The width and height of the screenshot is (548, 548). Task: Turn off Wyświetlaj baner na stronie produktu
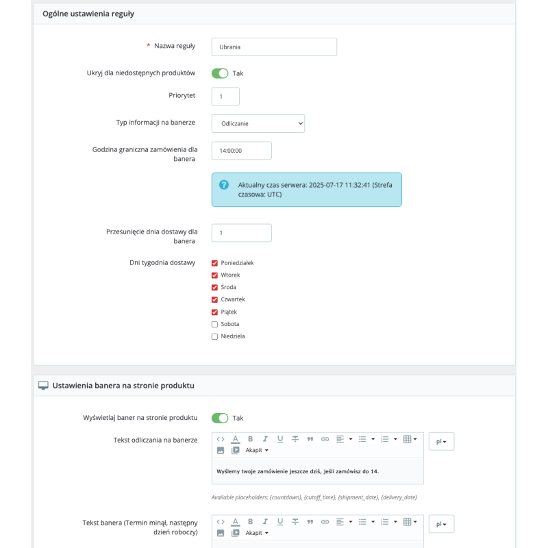[x=220, y=417]
